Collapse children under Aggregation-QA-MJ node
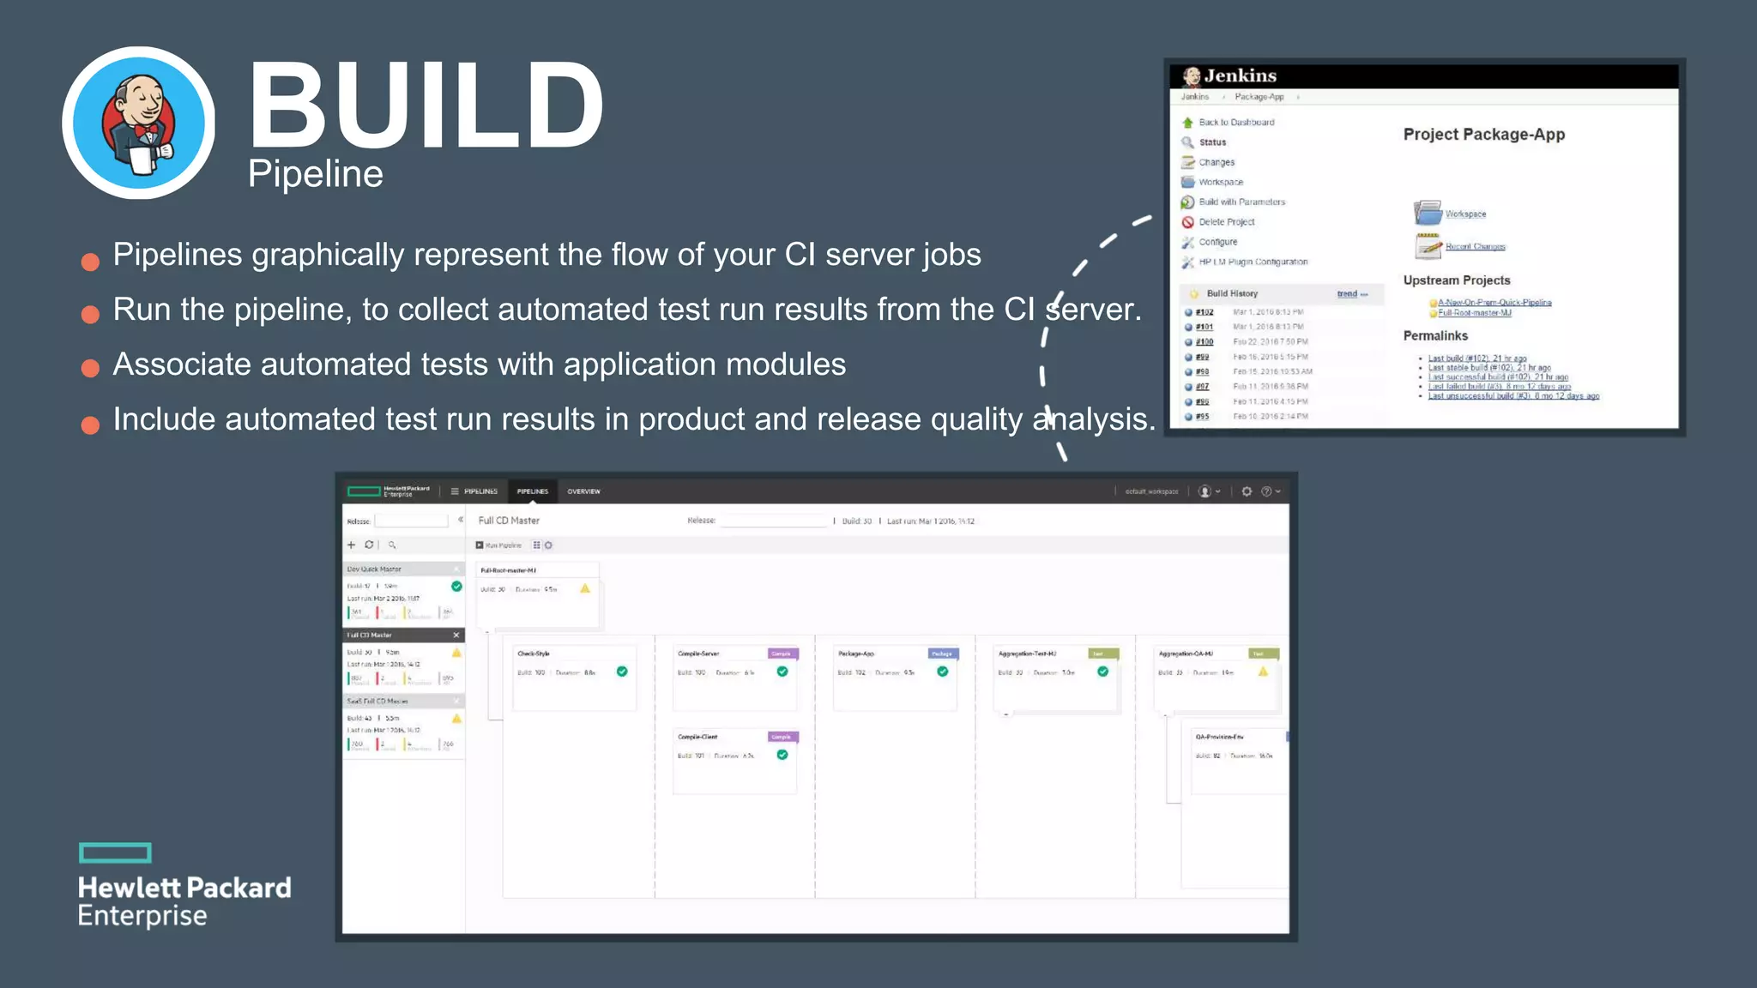The height and width of the screenshot is (988, 1757). click(x=1165, y=714)
